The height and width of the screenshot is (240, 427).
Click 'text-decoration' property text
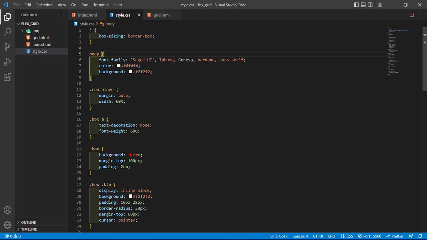[117, 125]
